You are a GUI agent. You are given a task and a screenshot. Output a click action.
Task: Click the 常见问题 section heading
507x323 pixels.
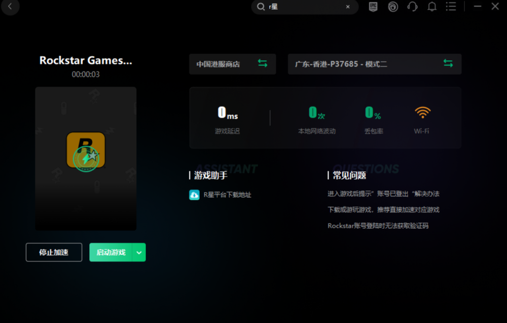(x=349, y=175)
